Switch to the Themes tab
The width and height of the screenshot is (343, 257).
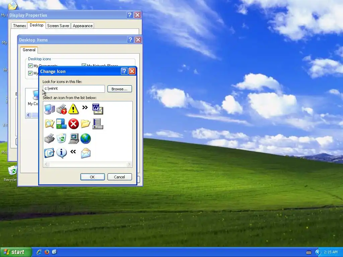click(x=19, y=25)
